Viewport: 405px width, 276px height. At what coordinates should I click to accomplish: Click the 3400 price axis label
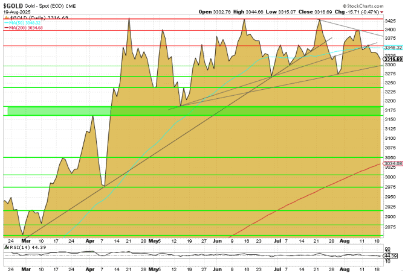tap(390, 30)
